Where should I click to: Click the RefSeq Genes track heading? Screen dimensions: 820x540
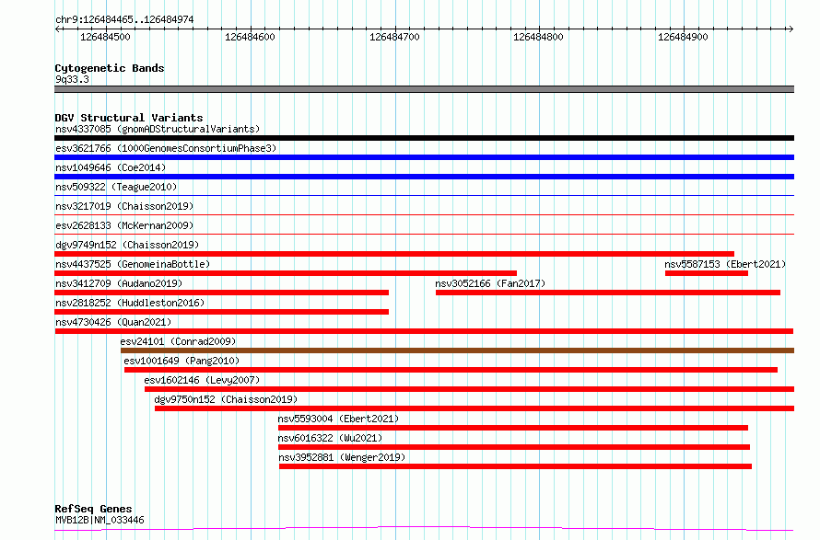coord(93,509)
